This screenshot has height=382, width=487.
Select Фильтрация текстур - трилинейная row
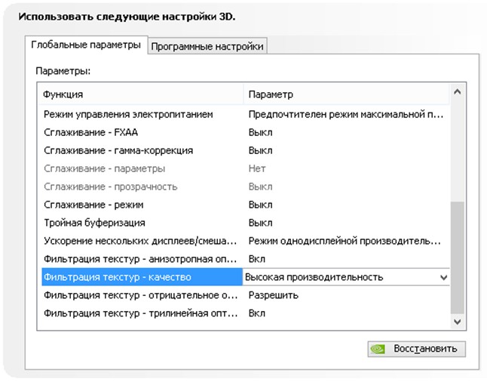[139, 313]
